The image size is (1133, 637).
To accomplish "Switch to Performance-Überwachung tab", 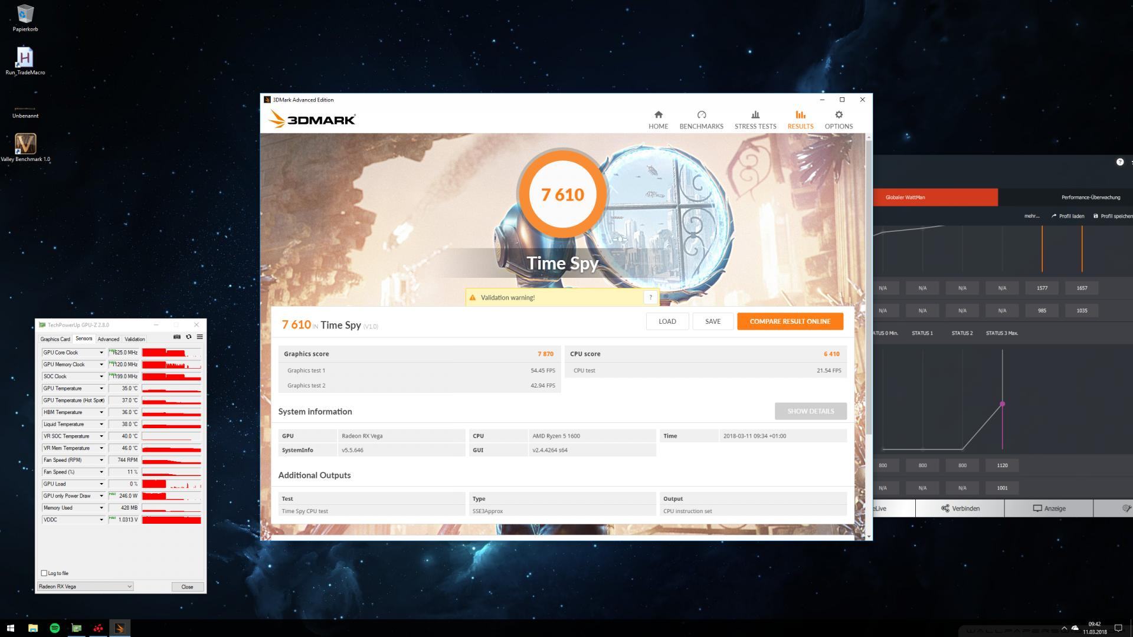I will coord(1090,197).
